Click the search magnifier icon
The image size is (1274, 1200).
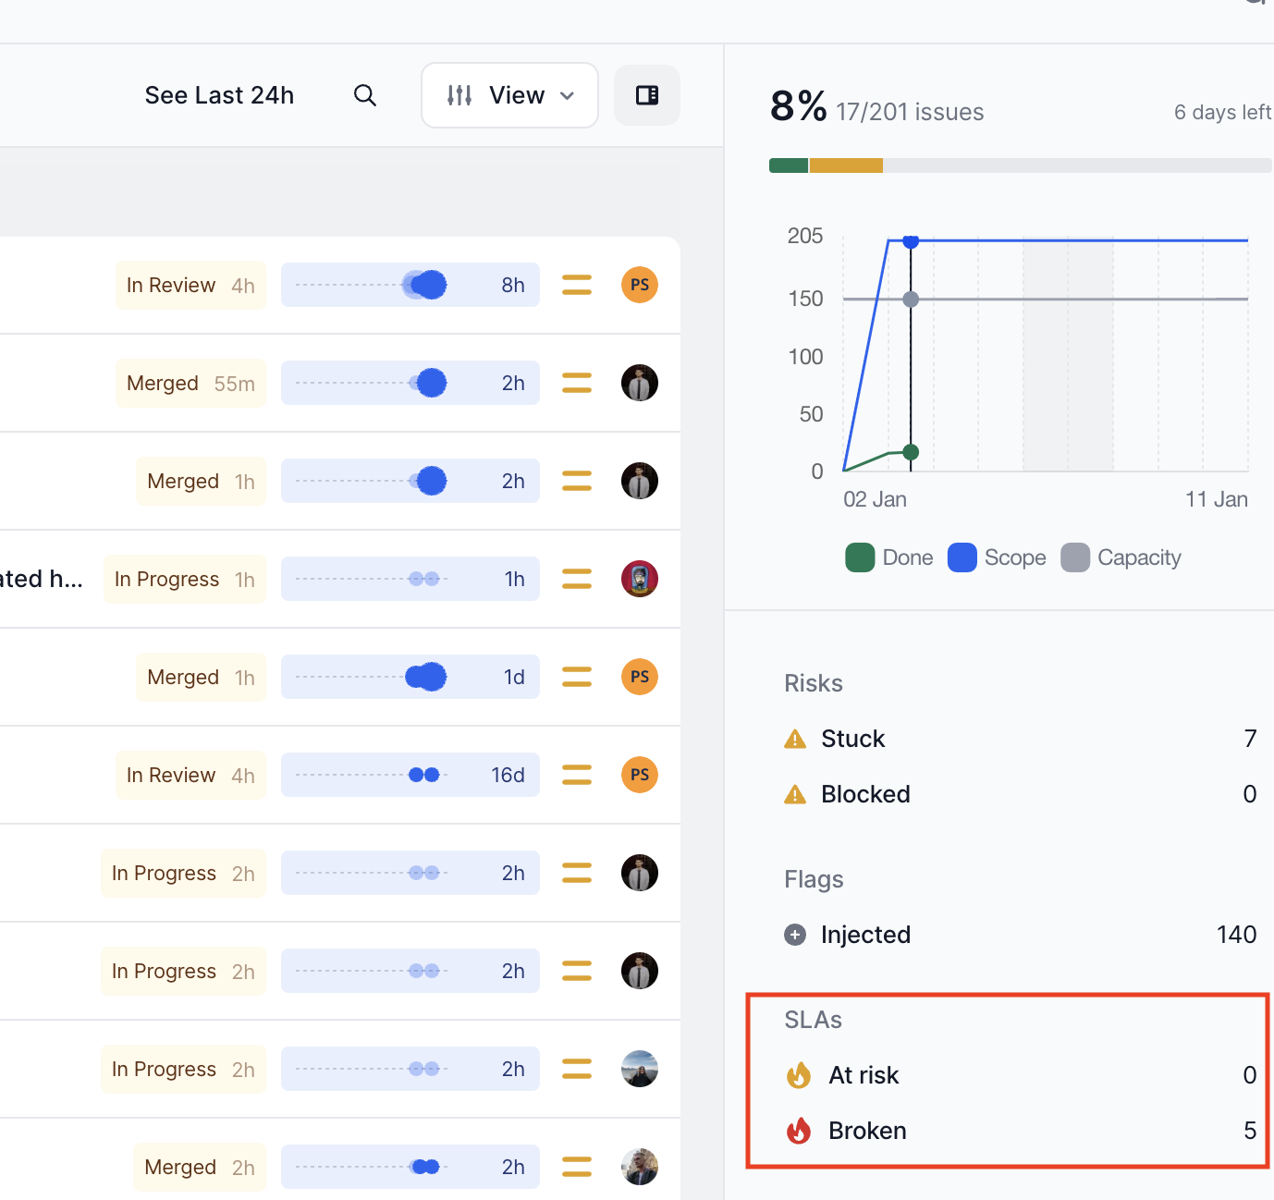(365, 95)
